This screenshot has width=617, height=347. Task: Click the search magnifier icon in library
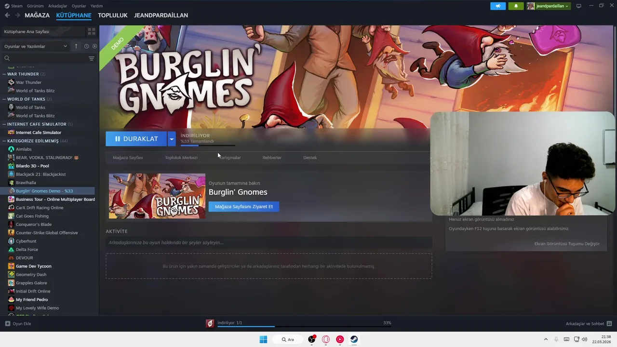tap(7, 58)
